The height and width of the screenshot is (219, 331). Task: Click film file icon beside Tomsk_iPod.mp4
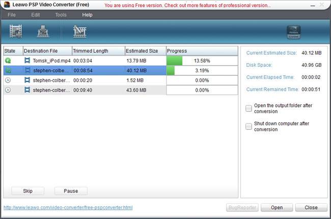(x=27, y=61)
